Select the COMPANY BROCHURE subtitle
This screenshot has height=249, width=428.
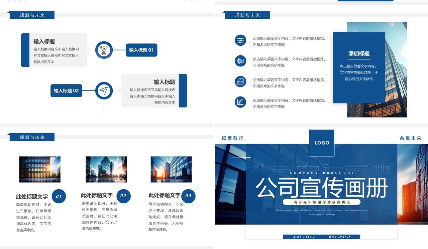pos(322,173)
